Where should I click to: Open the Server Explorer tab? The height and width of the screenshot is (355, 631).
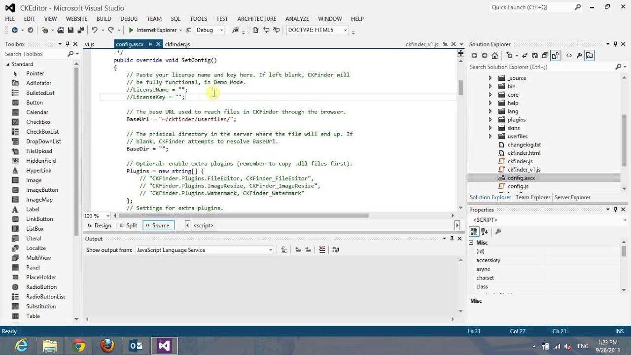tap(572, 197)
